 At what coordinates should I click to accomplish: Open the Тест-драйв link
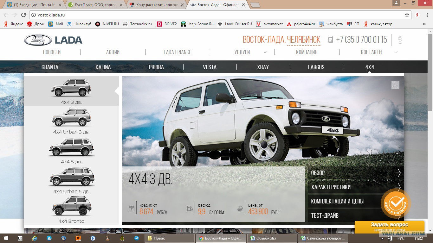tap(356, 215)
